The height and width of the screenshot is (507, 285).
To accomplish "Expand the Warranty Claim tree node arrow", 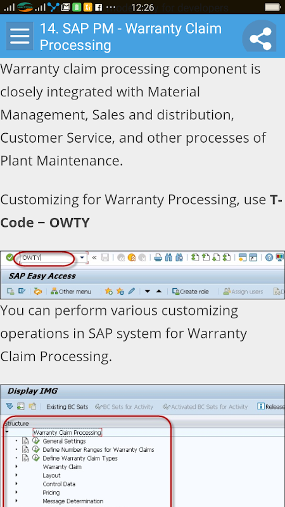I will click(x=16, y=466).
